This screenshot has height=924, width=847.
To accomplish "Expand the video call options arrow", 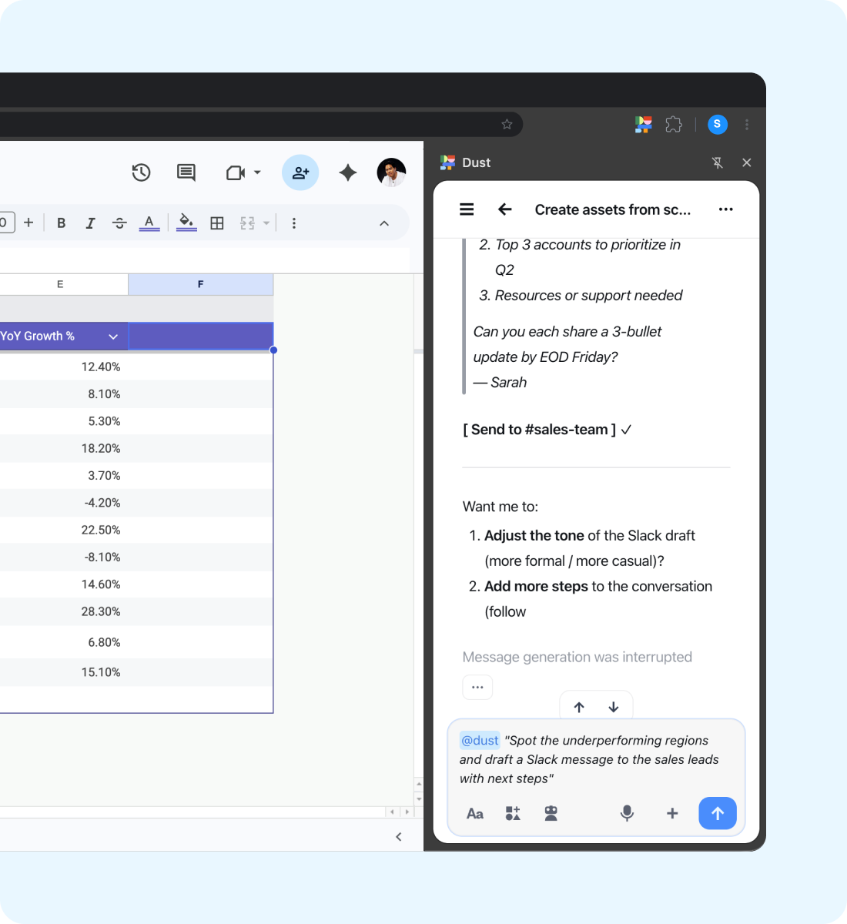I will (256, 172).
